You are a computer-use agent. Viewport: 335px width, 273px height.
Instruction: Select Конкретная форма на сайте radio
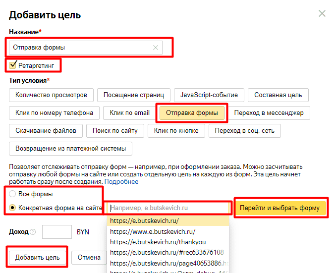13,208
